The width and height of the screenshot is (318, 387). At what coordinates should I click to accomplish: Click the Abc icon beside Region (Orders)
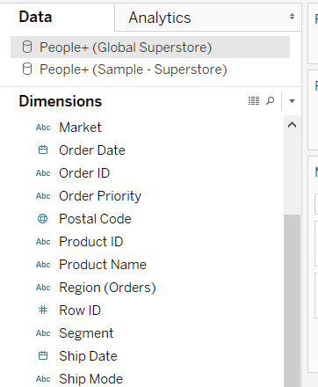[x=43, y=288]
